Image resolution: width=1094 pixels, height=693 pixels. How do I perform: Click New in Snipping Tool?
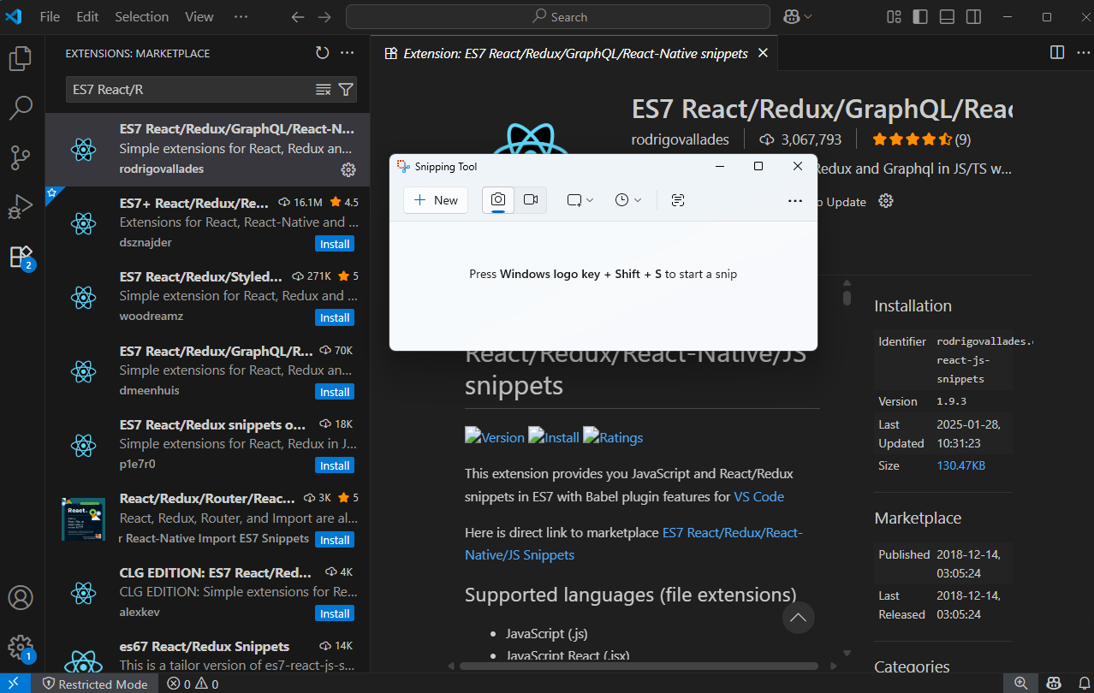pos(436,200)
